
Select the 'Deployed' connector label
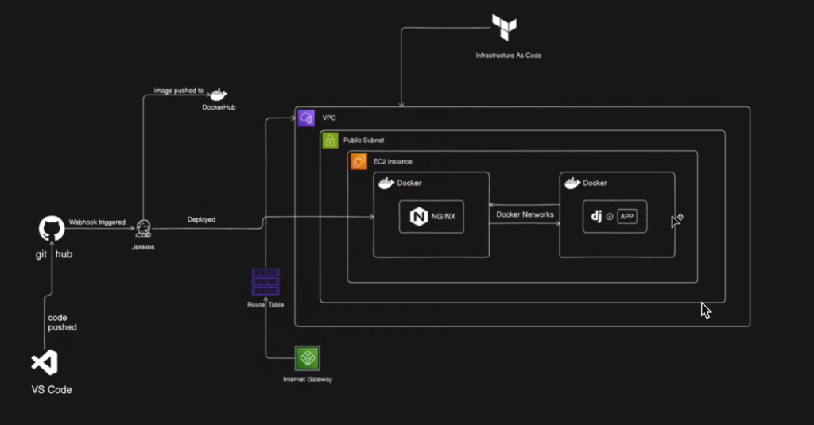[201, 220]
